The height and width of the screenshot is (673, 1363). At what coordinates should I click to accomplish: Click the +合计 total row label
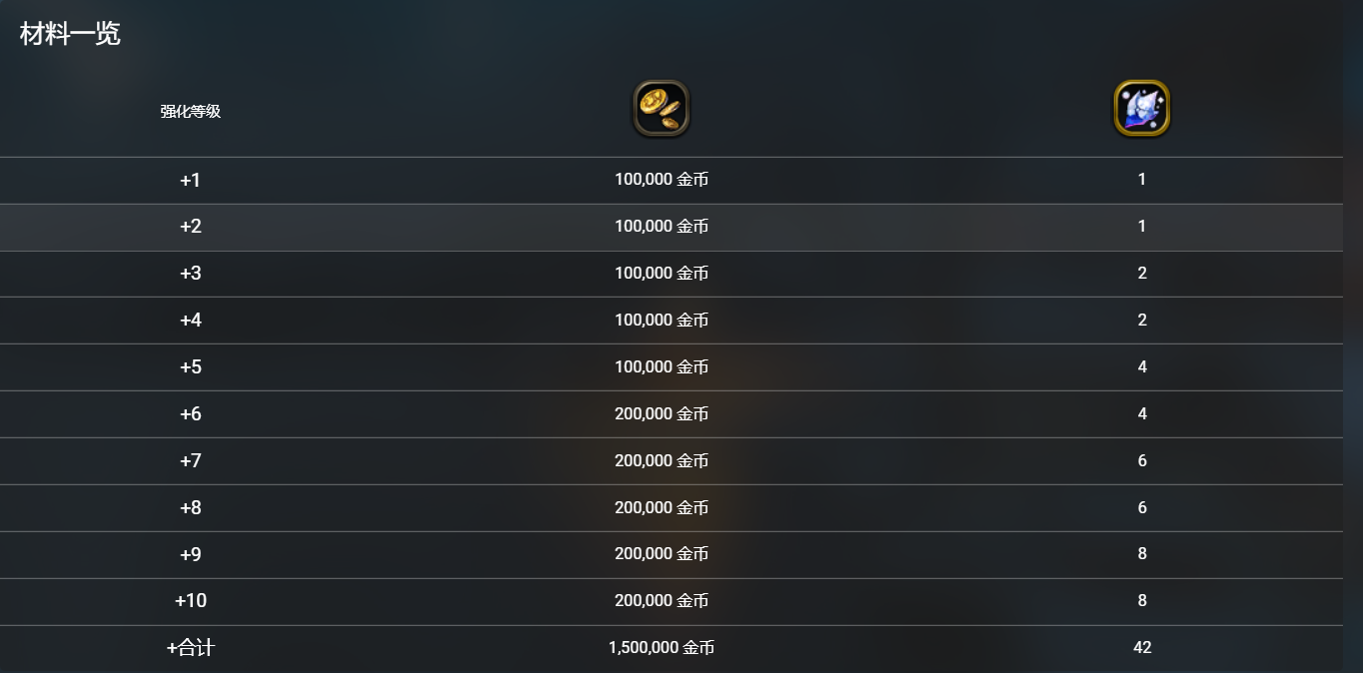point(190,648)
